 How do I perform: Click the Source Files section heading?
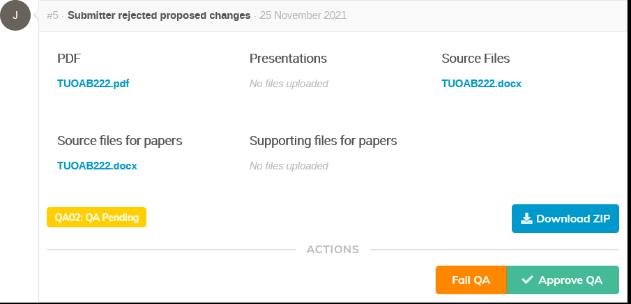[480, 59]
